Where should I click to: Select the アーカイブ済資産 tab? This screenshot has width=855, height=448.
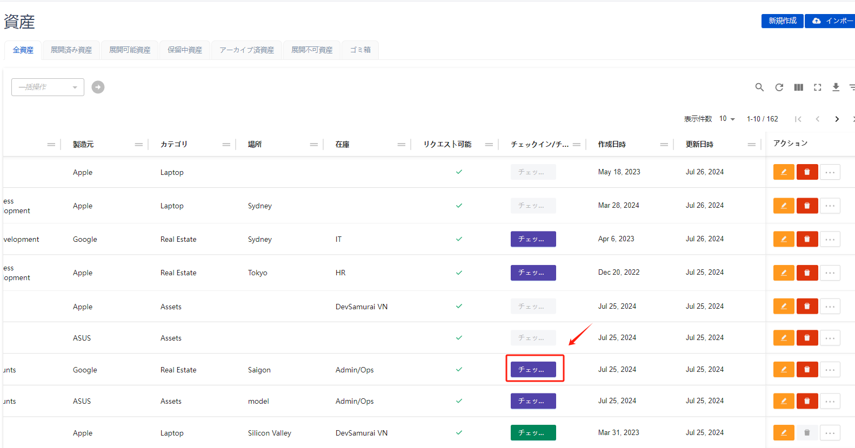[246, 50]
